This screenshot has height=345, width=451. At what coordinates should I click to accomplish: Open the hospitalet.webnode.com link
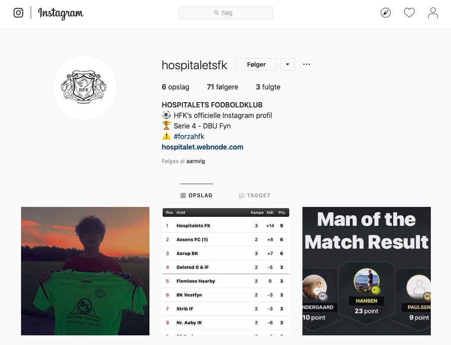(202, 147)
